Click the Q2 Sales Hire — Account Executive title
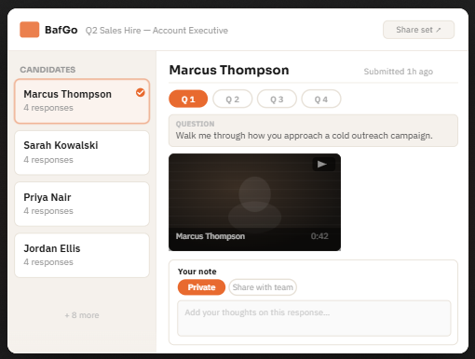This screenshot has height=359, width=475. pos(156,31)
